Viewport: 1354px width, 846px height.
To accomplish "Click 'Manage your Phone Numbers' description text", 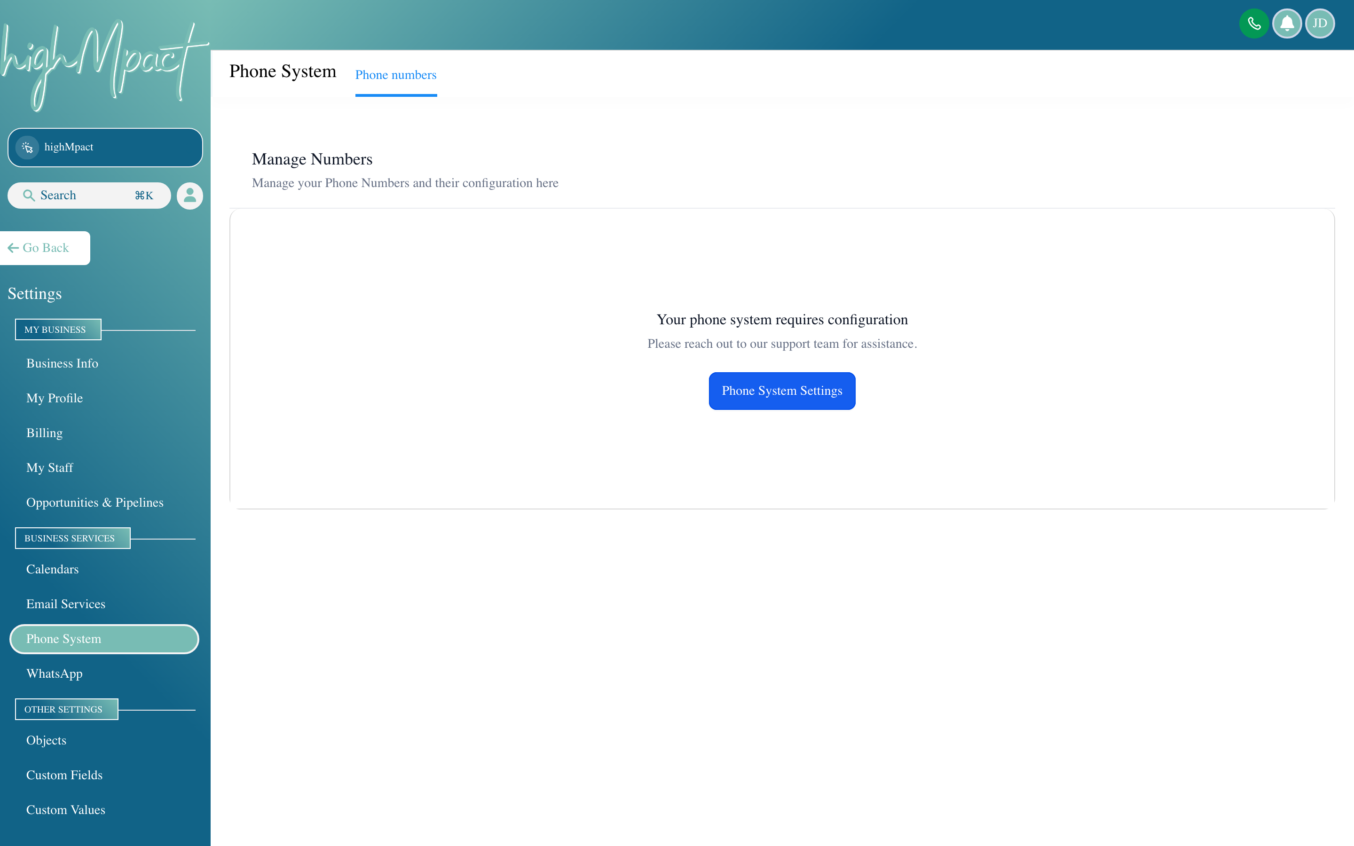I will click(x=405, y=183).
